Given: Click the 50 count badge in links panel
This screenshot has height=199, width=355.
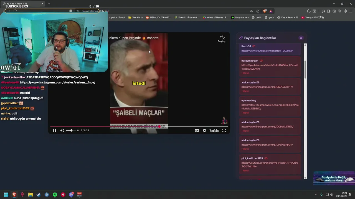Looking at the screenshot, I should coord(301,38).
